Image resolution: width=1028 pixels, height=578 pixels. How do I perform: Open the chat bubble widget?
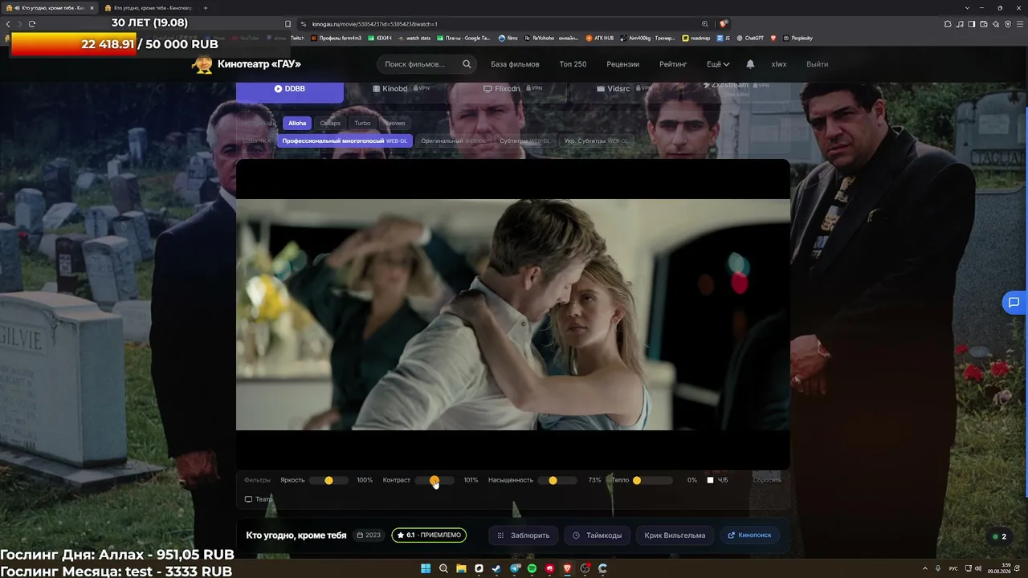(x=1014, y=303)
